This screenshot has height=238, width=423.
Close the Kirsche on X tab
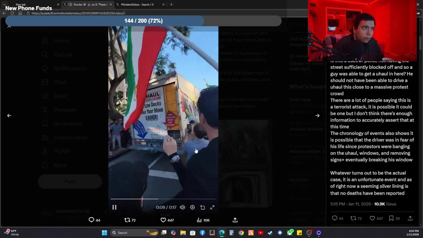111,4
